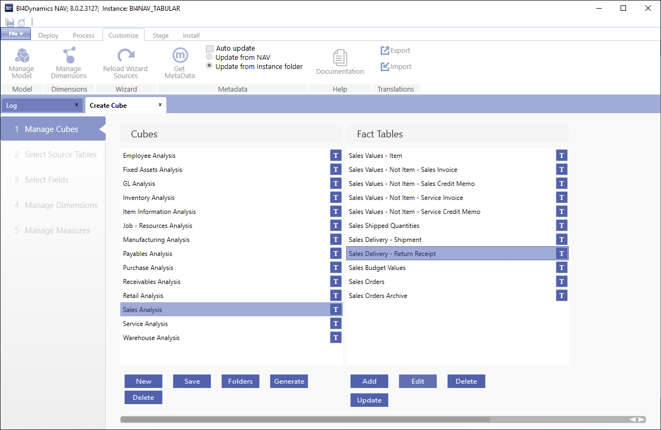Switch to the Deploy ribbon tab

(x=49, y=36)
